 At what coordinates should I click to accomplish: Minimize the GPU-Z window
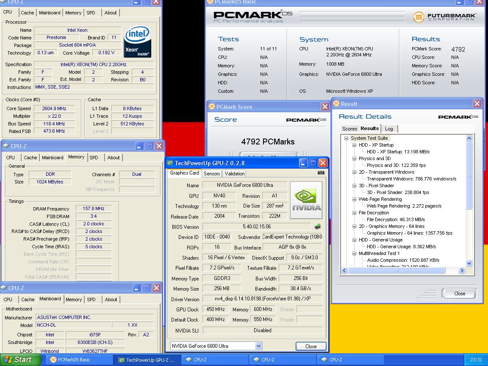coord(303,163)
